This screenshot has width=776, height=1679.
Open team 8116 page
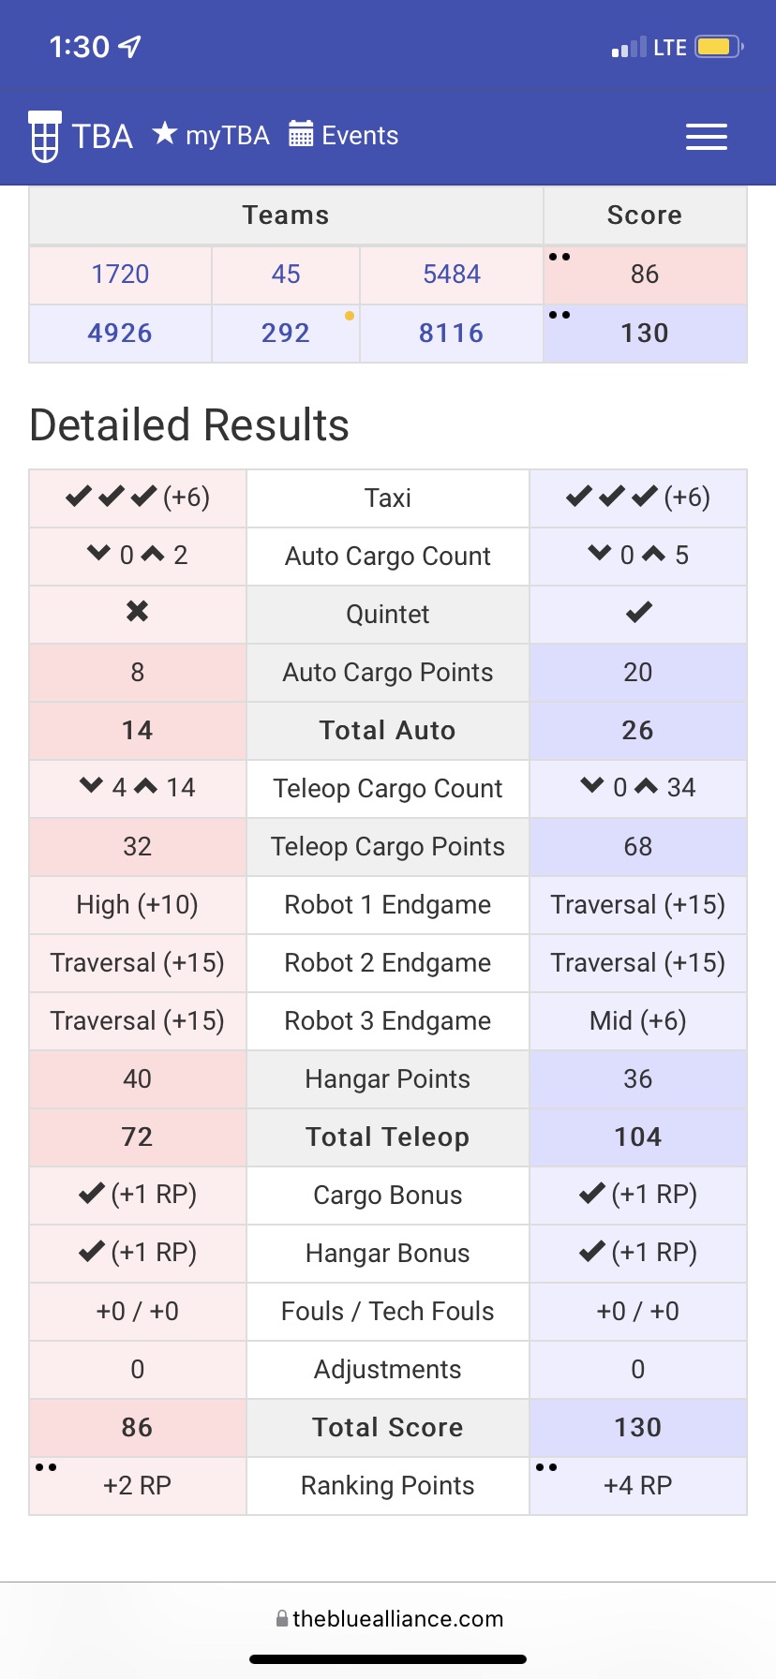(x=452, y=334)
